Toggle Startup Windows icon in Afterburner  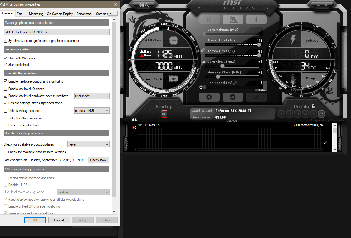(164, 114)
